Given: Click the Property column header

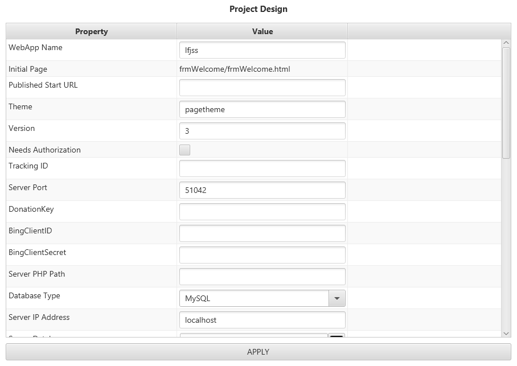Looking at the screenshot, I should pyautogui.click(x=91, y=31).
